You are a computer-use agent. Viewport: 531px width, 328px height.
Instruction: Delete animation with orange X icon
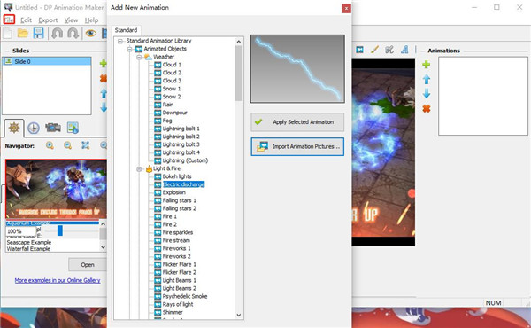click(427, 108)
